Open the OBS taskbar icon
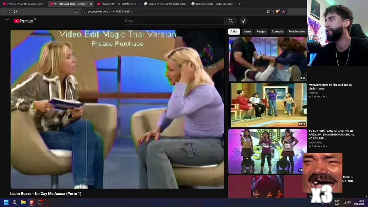 pos(40,202)
